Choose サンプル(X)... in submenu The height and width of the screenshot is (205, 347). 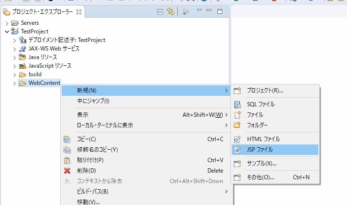[x=275, y=164]
